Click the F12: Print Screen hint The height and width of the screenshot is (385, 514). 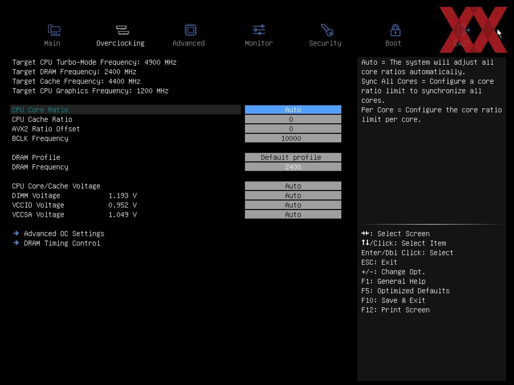(395, 310)
